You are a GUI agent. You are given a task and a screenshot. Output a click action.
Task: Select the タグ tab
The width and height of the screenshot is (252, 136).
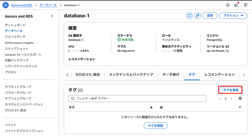tap(192, 74)
